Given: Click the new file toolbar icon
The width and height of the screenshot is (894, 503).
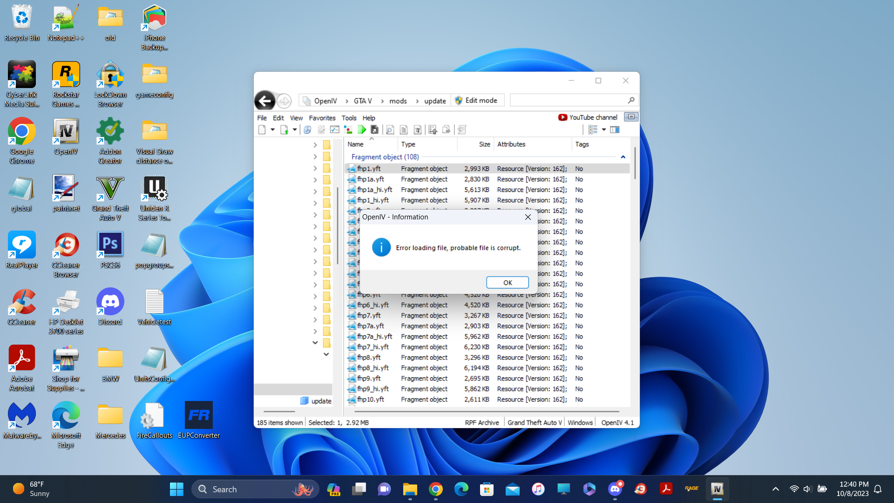Looking at the screenshot, I should click(x=262, y=130).
